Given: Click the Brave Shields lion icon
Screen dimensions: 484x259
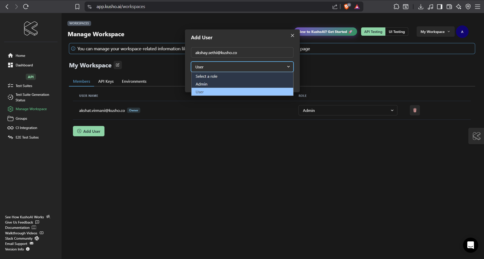Looking at the screenshot, I should pyautogui.click(x=347, y=7).
